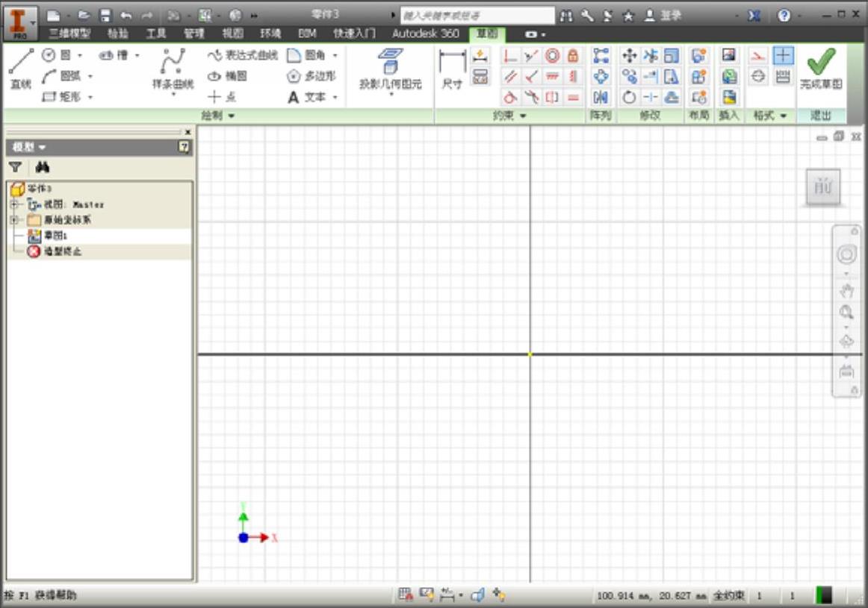868x608 pixels.
Task: Click the model browser filter funnel icon
Action: (16, 167)
